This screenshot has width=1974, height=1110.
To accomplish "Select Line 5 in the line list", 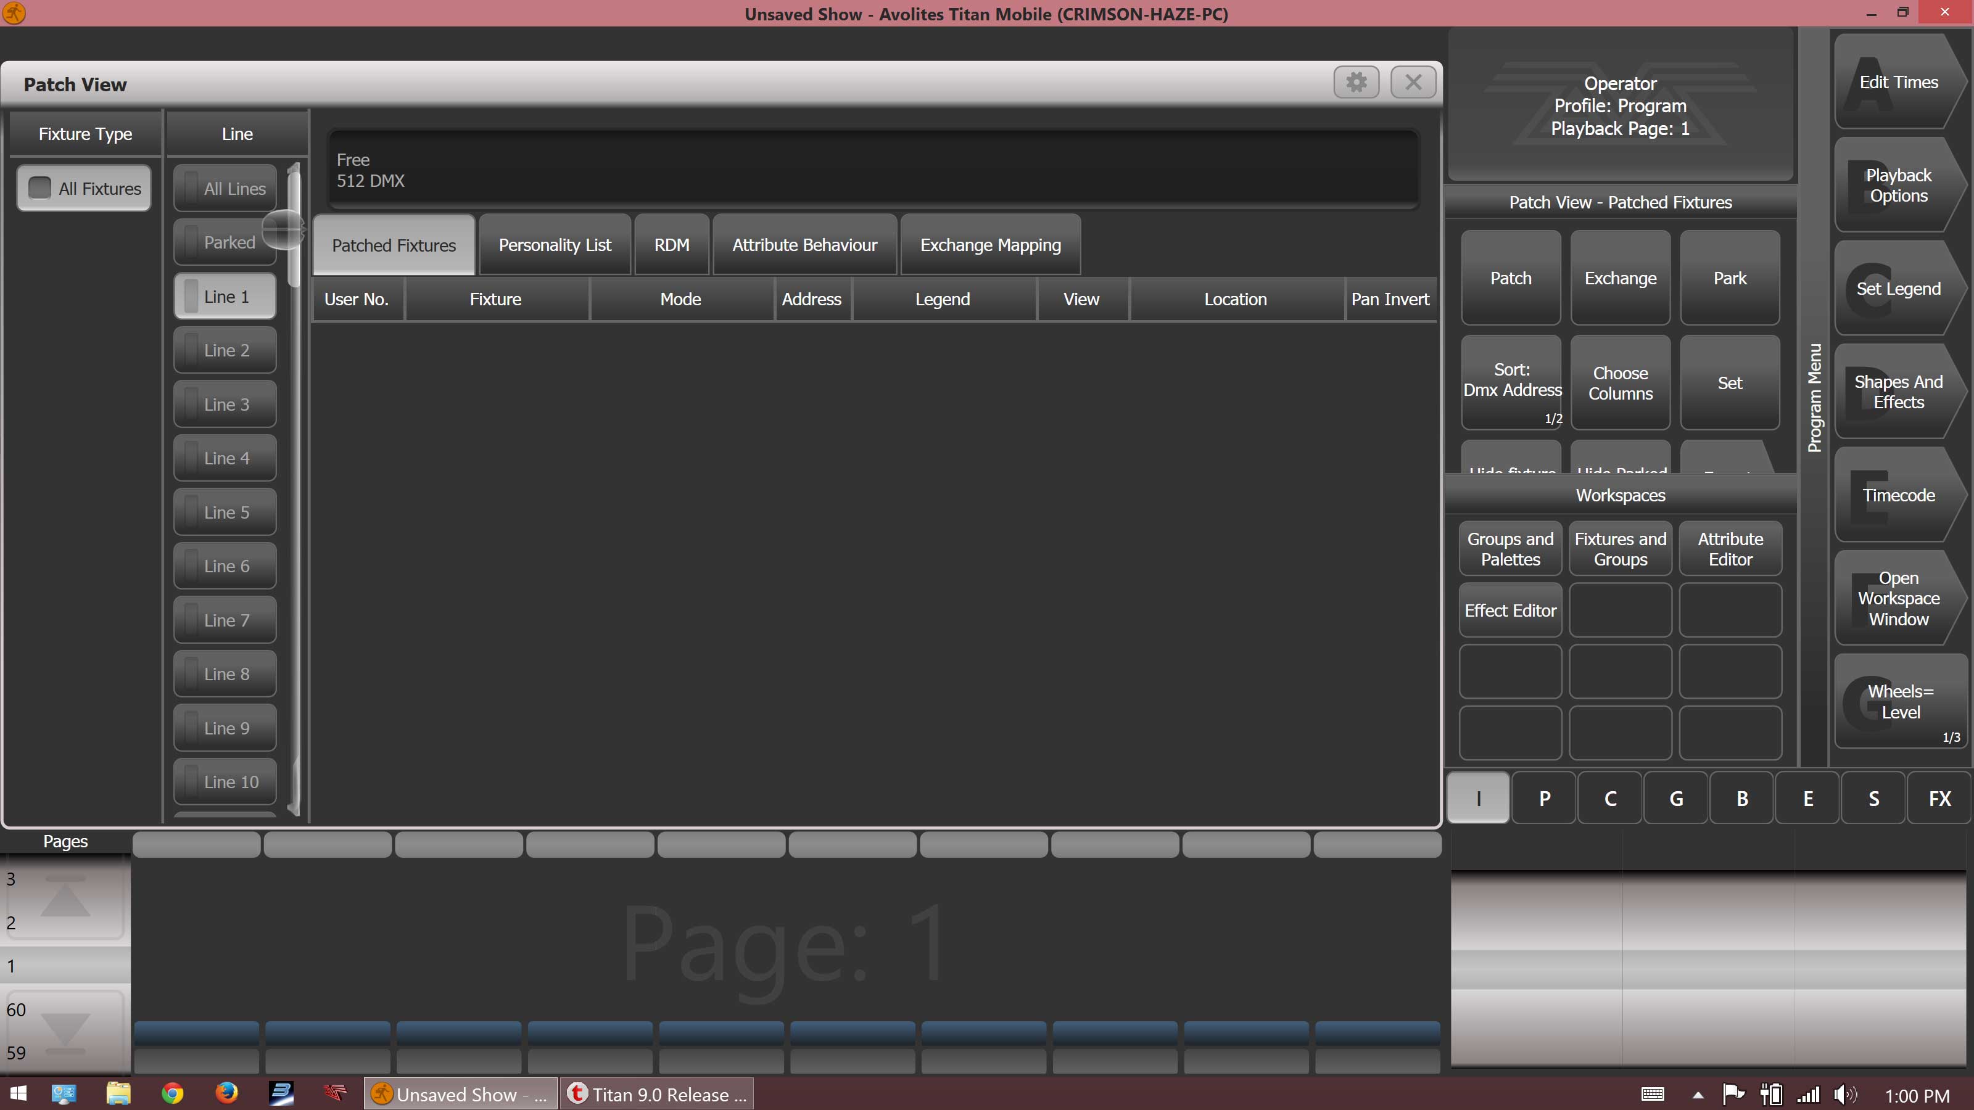I will click(x=225, y=512).
